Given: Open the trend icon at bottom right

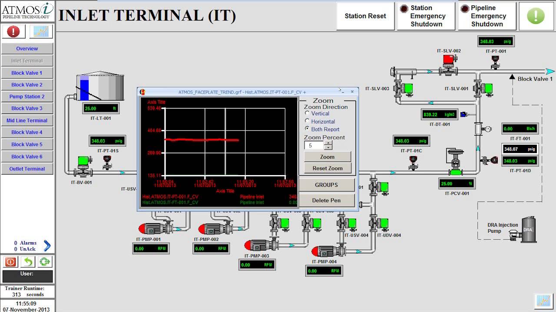Looking at the screenshot, I should (543, 300).
